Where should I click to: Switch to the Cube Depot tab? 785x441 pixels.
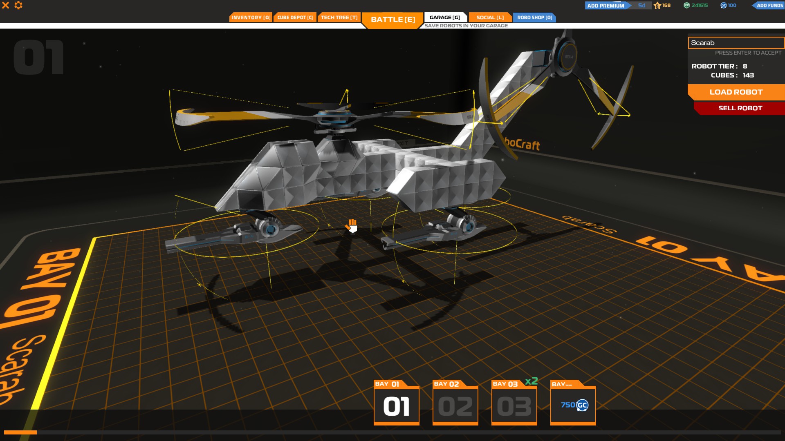coord(295,18)
